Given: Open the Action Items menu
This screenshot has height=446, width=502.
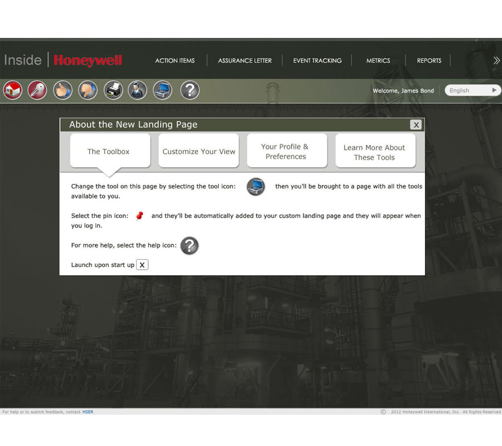Looking at the screenshot, I should pyautogui.click(x=175, y=60).
